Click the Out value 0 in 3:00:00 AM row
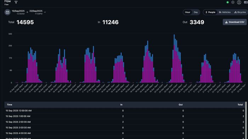Viewport: 248px width, 139px height. pyautogui.click(x=183, y=128)
